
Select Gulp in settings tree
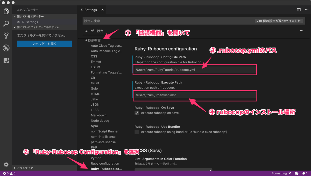pyautogui.click(x=94, y=89)
